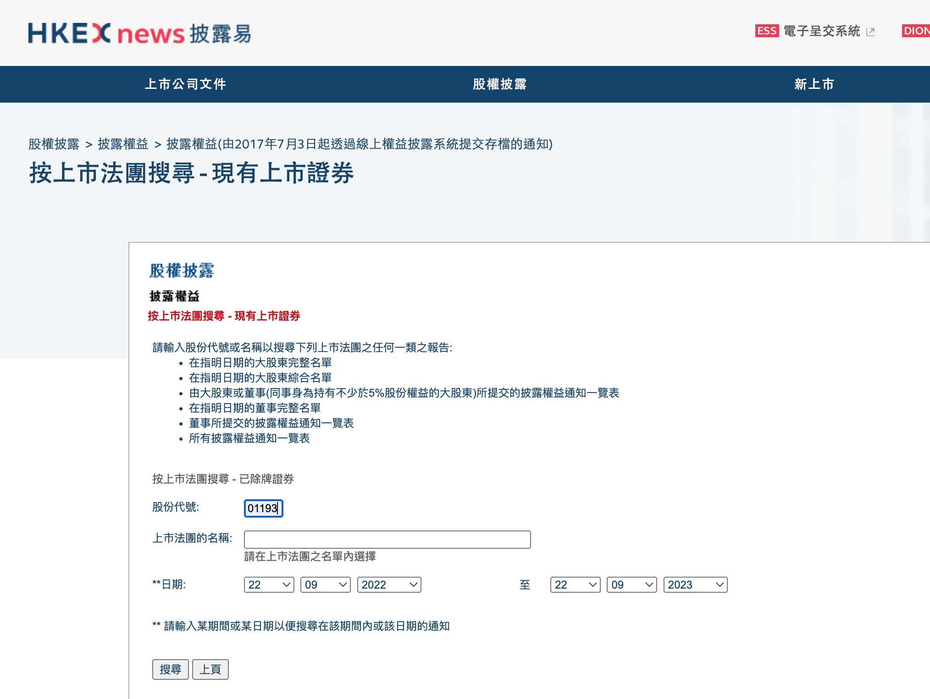Open 按上市法團搜尋 - 已除牌證券 link
Screen dimensions: 930x699
223,479
